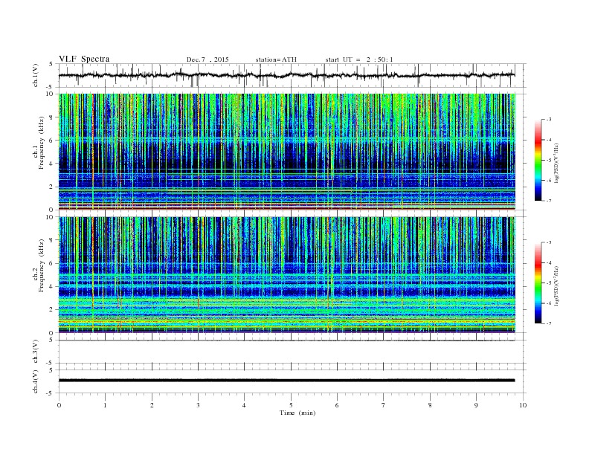Viewport: 589px width, 455px height.
Task: Click the "8" kHz tick of ch.2 spectrogram
Action: click(x=52, y=240)
